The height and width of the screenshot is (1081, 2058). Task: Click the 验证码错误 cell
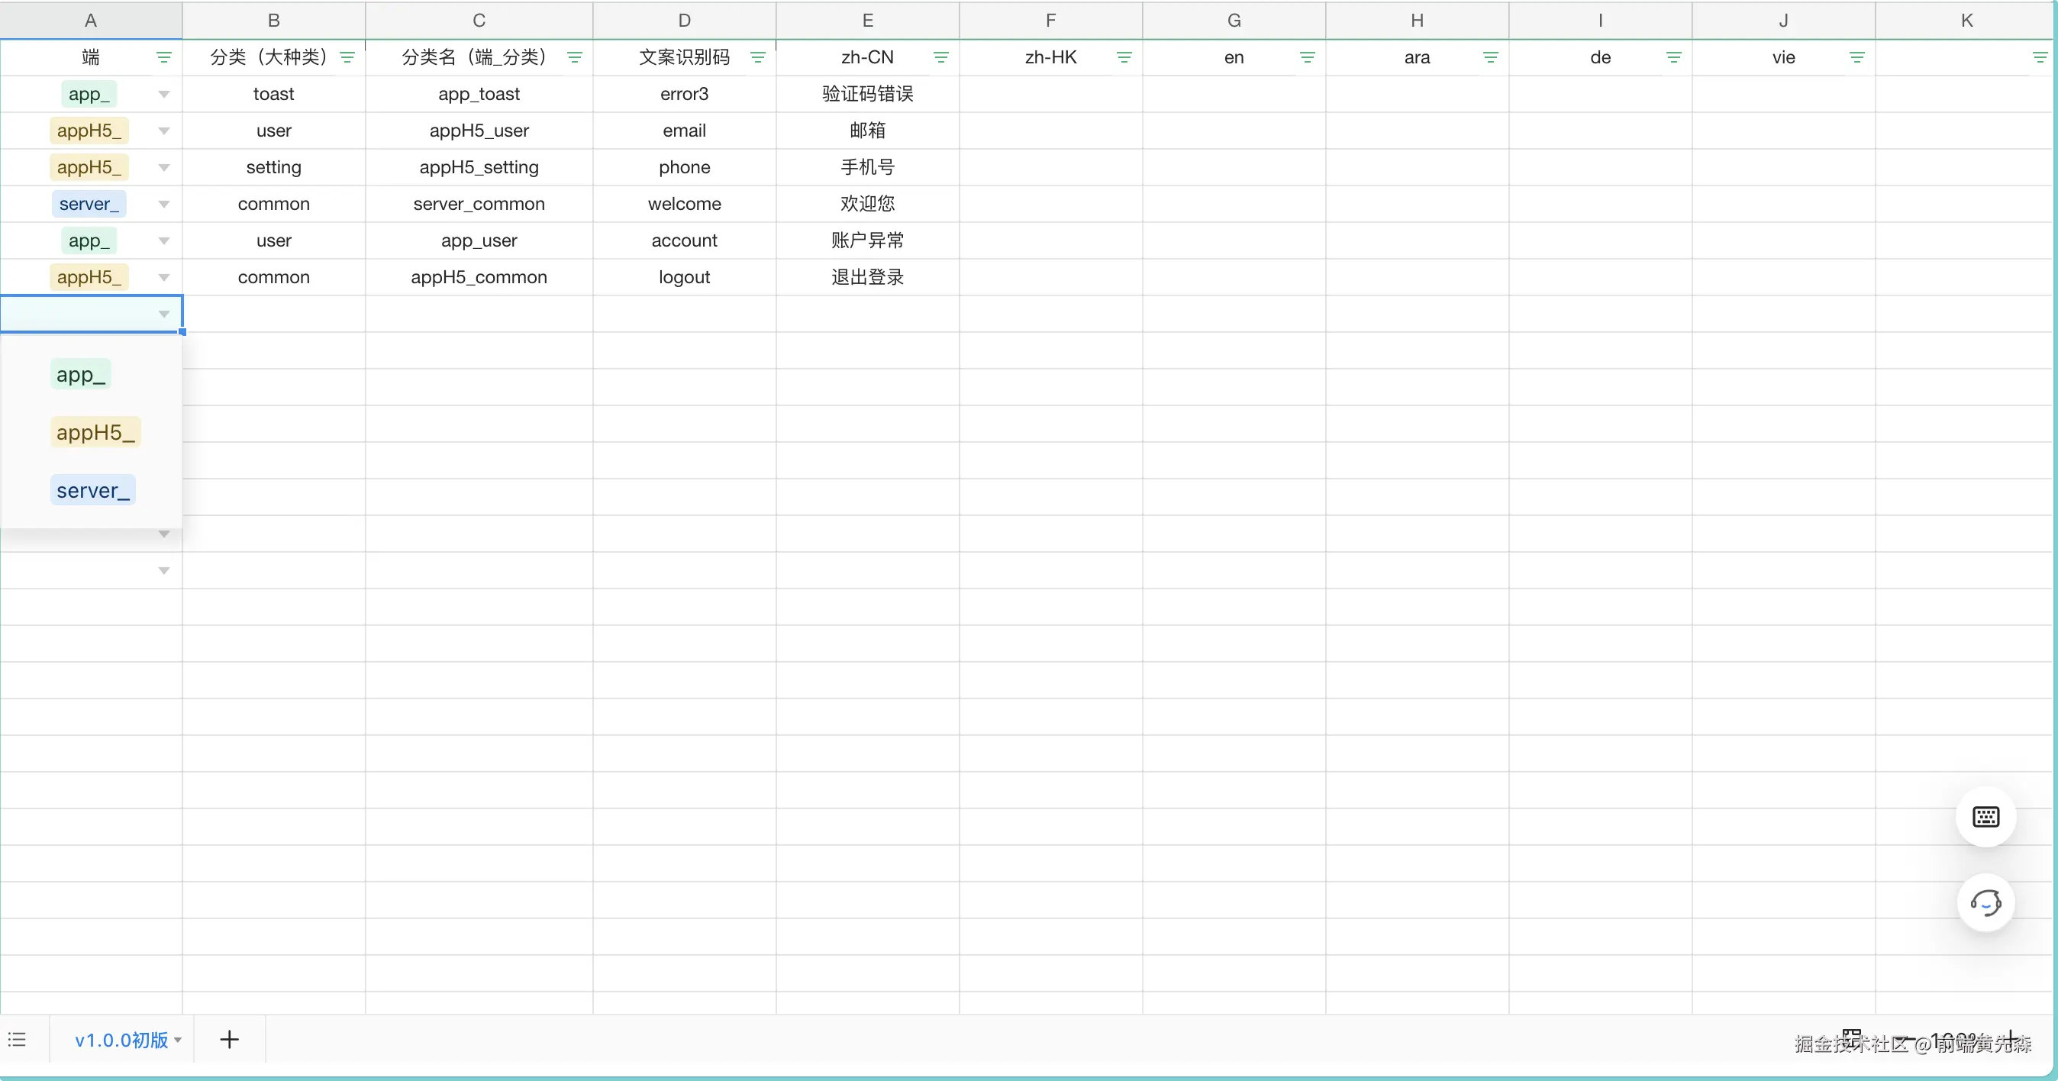(867, 94)
